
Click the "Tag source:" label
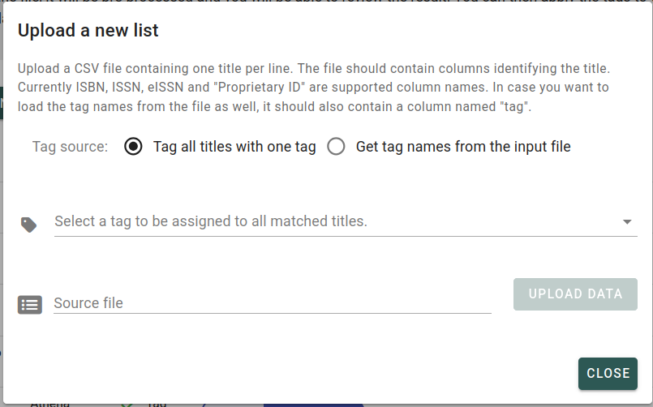70,147
